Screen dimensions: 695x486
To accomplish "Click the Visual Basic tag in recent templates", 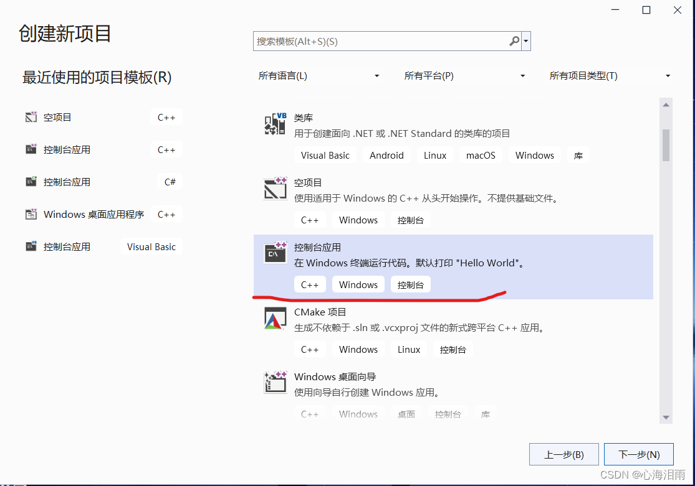I will [x=151, y=246].
